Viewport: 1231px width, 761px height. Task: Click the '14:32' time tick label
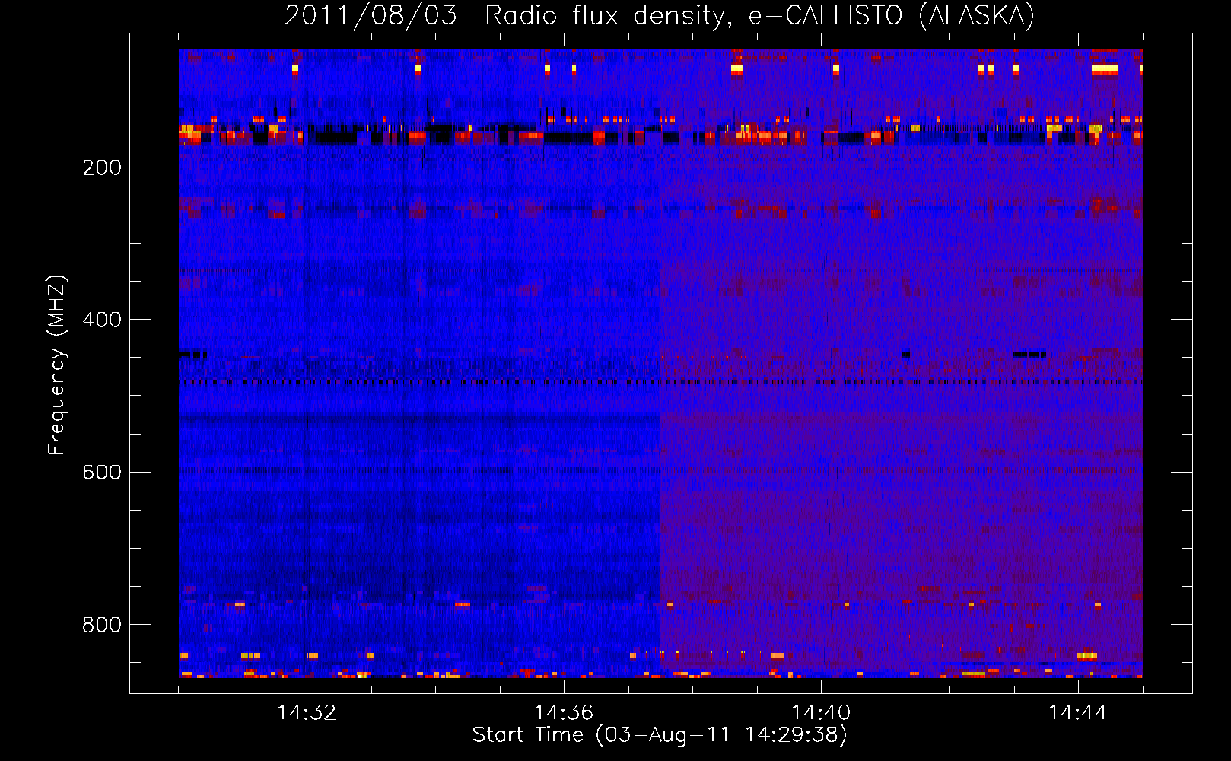[x=307, y=712]
